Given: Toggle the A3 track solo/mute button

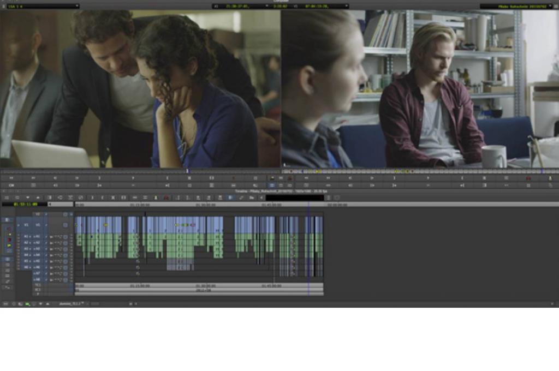Looking at the screenshot, I should tap(65, 249).
